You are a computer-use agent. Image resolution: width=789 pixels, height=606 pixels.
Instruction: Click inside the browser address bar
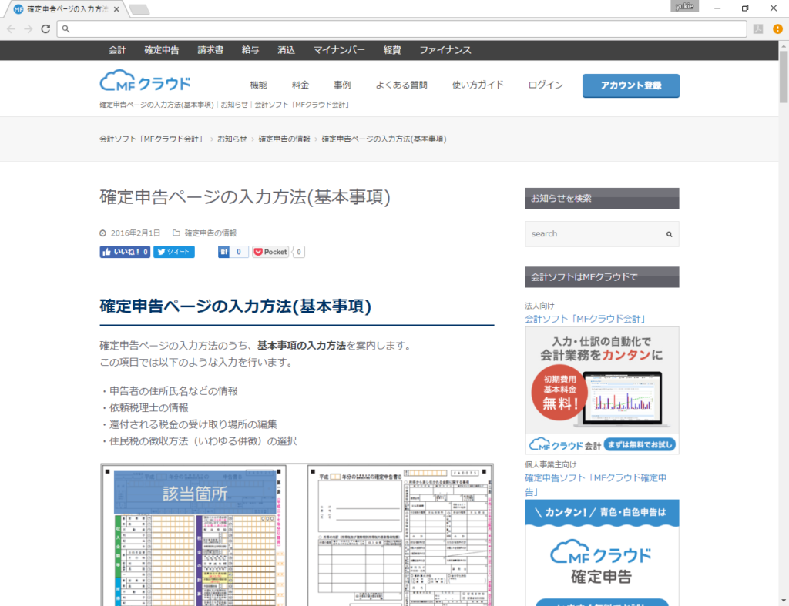308,28
